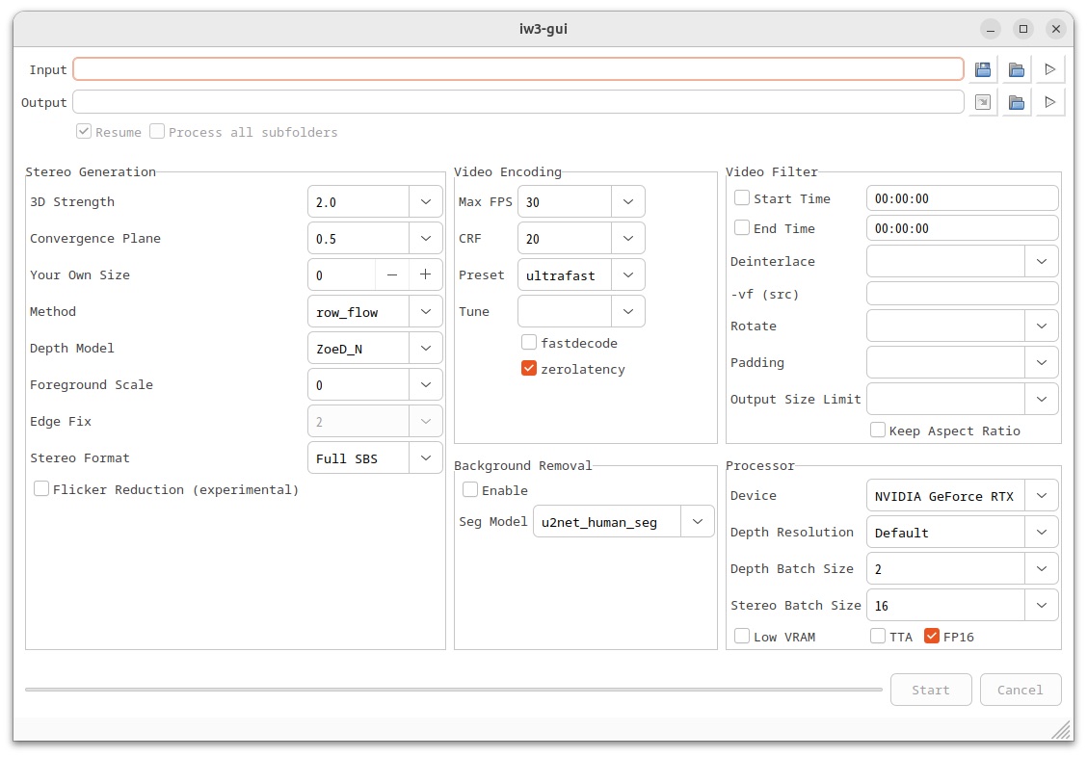Expand the Depth Model dropdown
The height and width of the screenshot is (757, 1087).
point(426,349)
